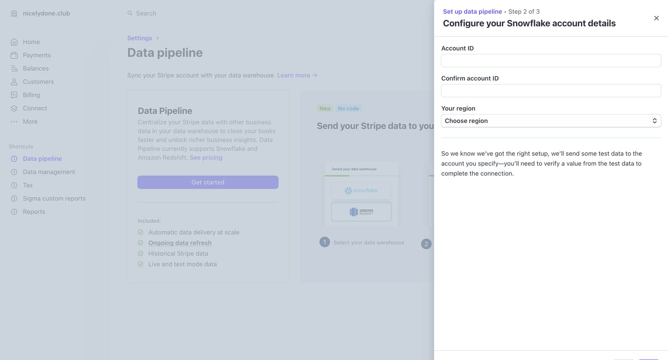The width and height of the screenshot is (668, 360).
Task: Open Billing in the sidebar
Action: point(31,95)
